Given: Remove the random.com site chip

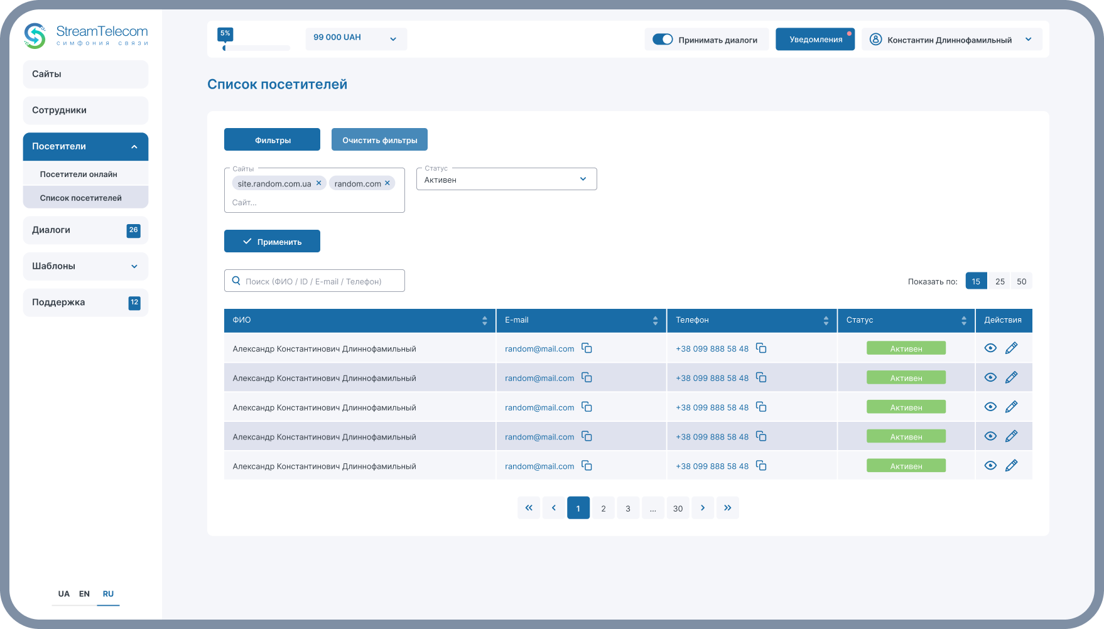Looking at the screenshot, I should (x=387, y=183).
